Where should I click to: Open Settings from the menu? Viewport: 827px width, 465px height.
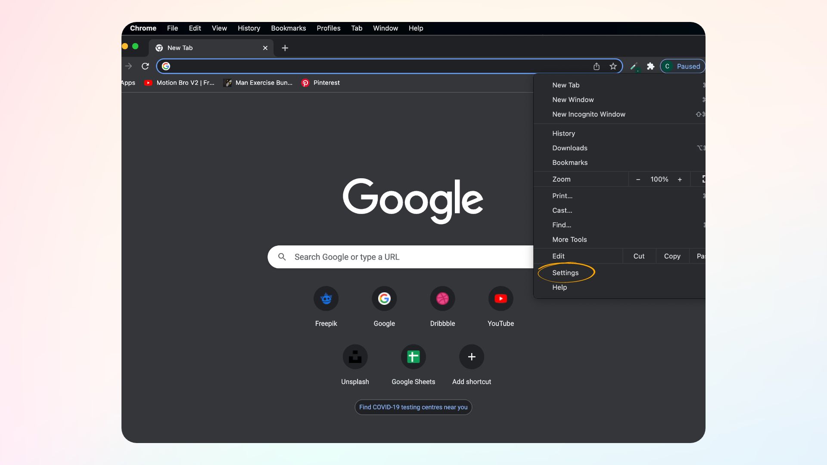619,273
